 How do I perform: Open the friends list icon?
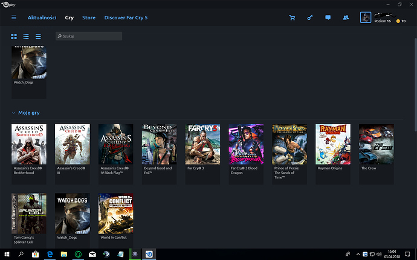click(x=346, y=17)
